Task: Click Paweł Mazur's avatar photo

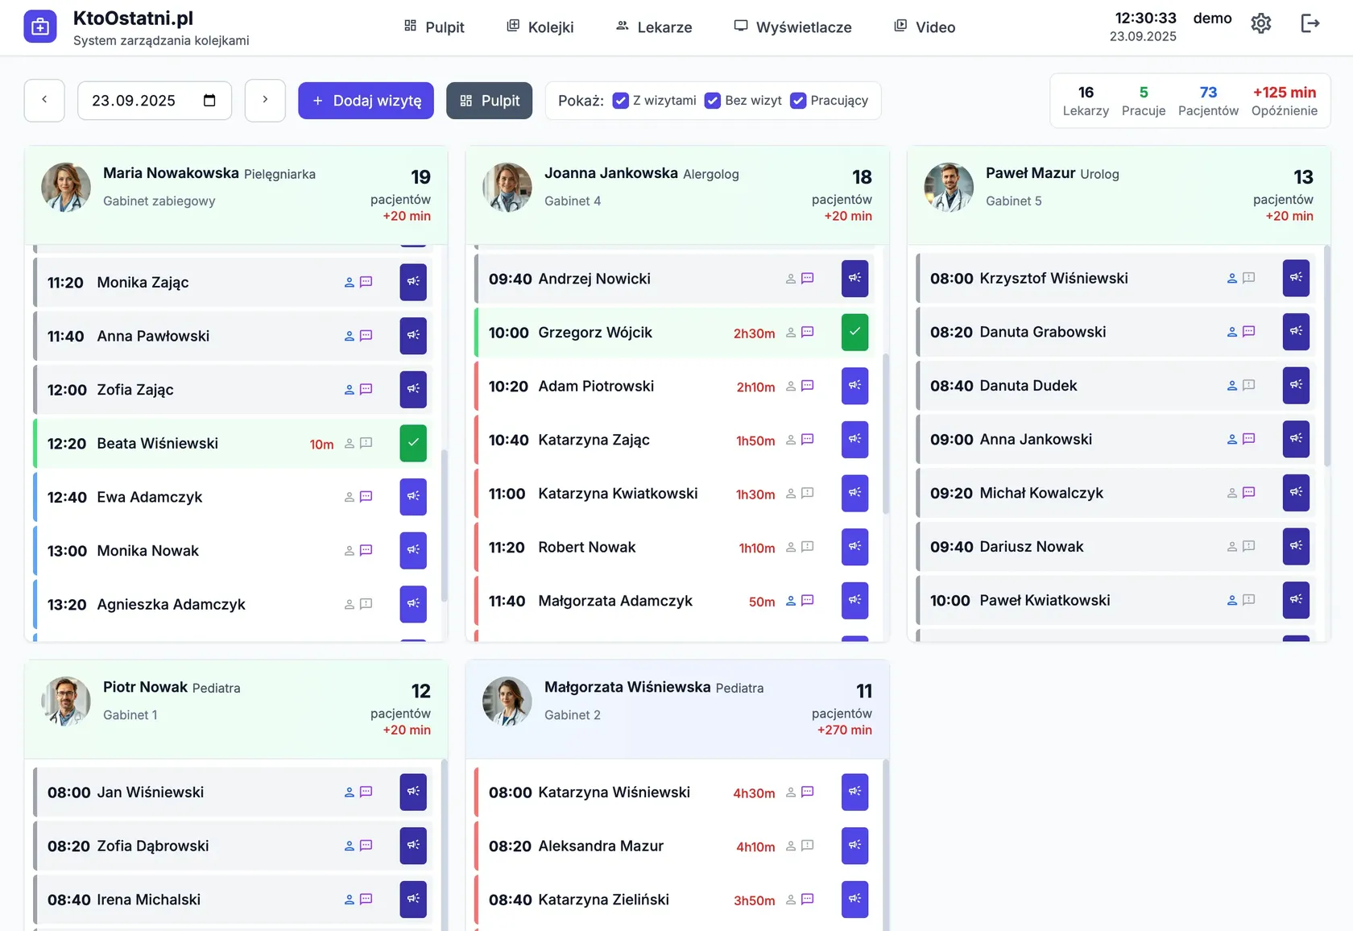Action: (949, 188)
